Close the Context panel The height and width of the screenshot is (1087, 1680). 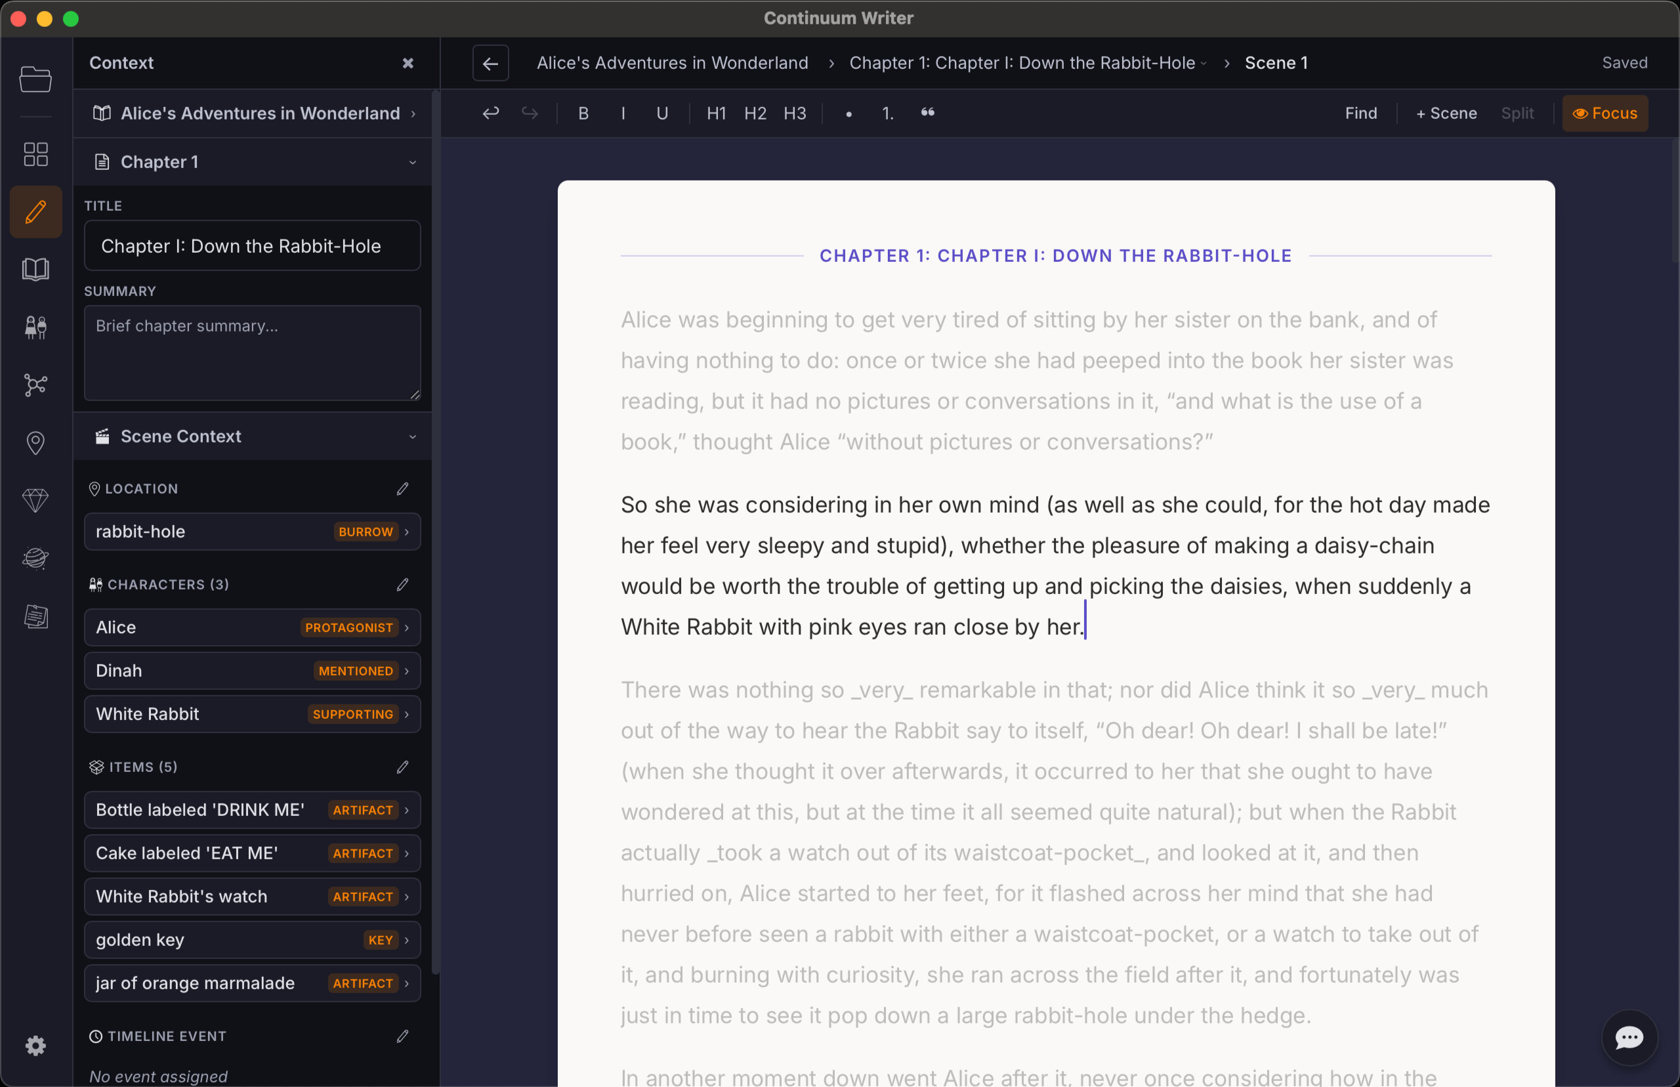[x=408, y=63]
